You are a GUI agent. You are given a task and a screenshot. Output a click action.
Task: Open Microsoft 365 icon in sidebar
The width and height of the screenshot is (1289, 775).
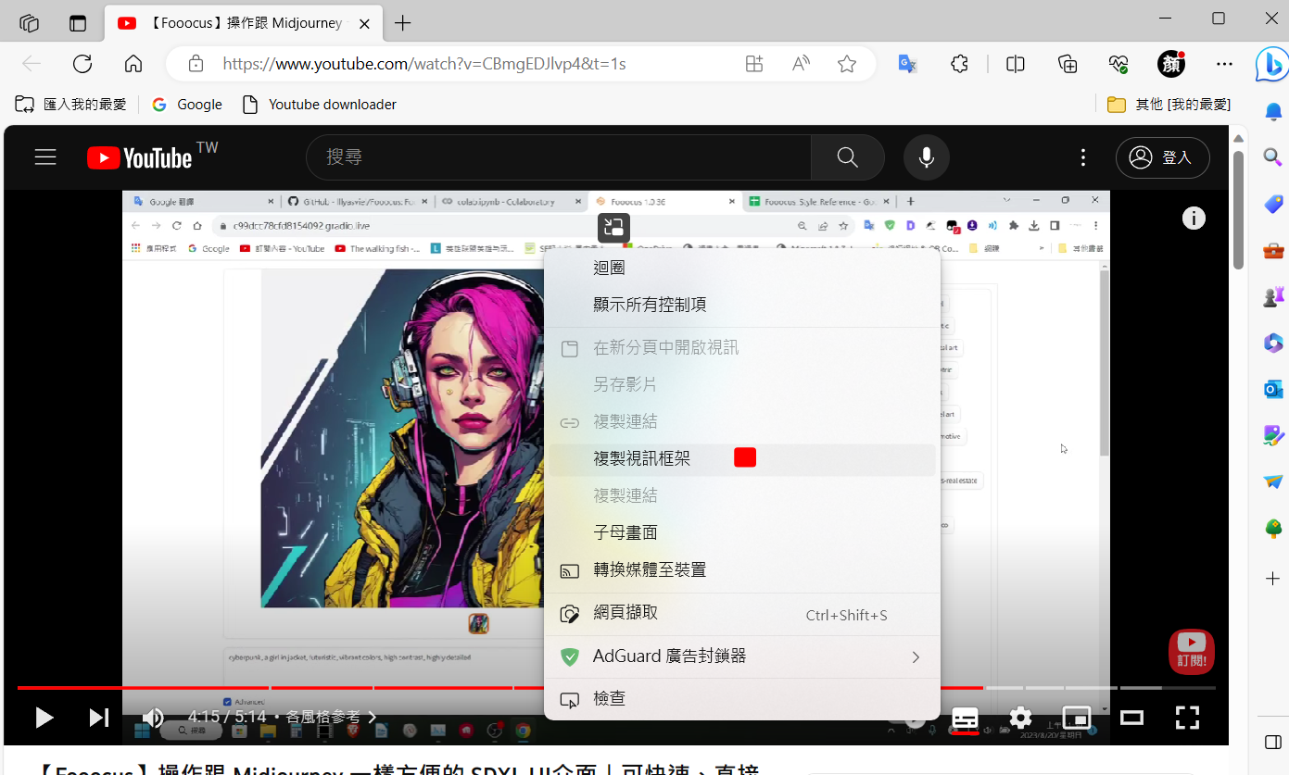(1273, 343)
